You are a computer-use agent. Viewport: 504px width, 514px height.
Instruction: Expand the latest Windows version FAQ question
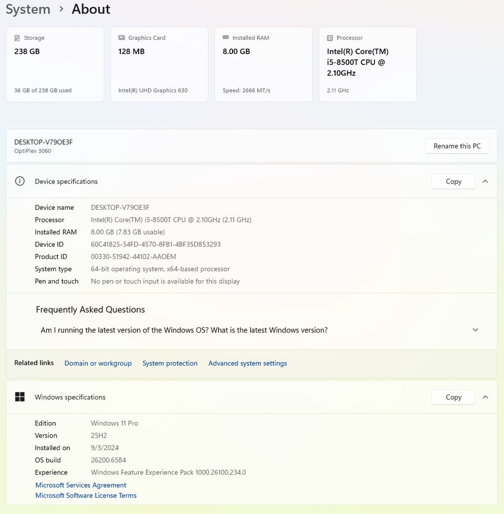[475, 330]
